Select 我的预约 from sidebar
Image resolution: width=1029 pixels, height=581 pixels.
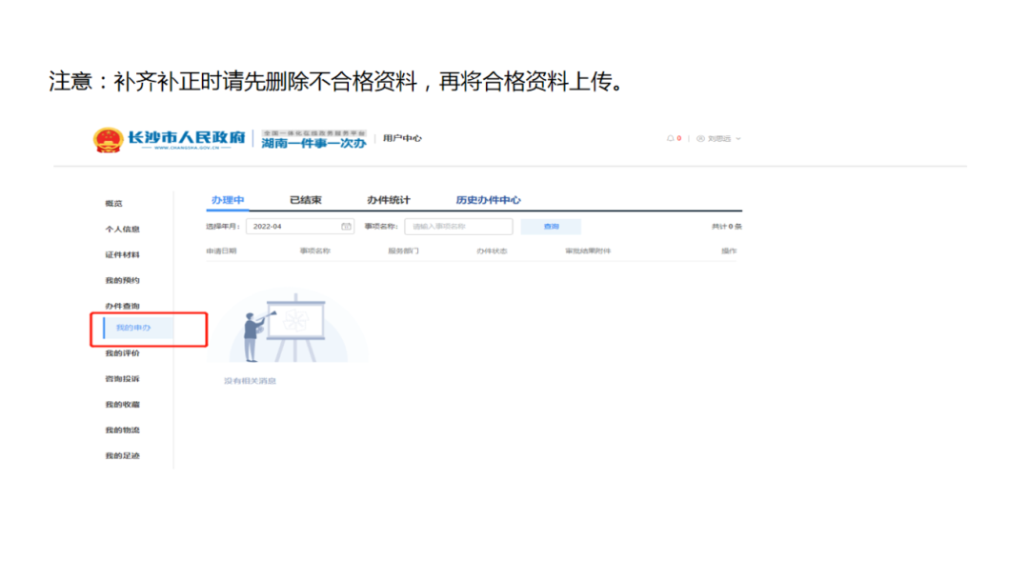coord(122,281)
